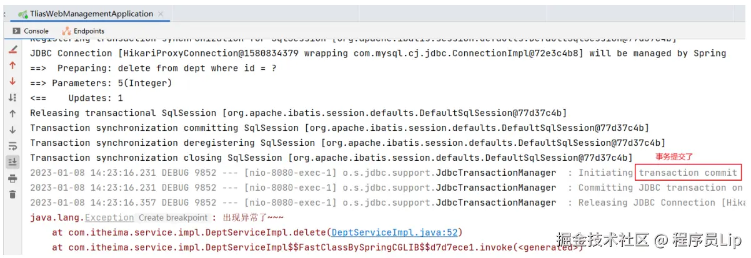Click the 'Preparing: delete from dept' log line
The height and width of the screenshot is (258, 751).
pos(153,68)
